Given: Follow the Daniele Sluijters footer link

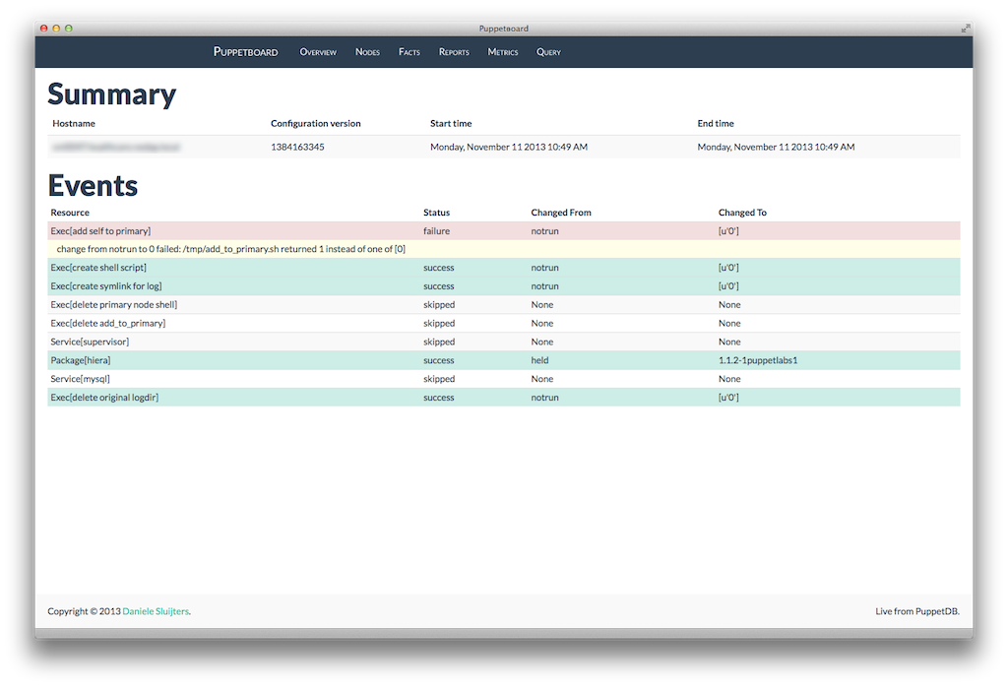Looking at the screenshot, I should (x=156, y=611).
